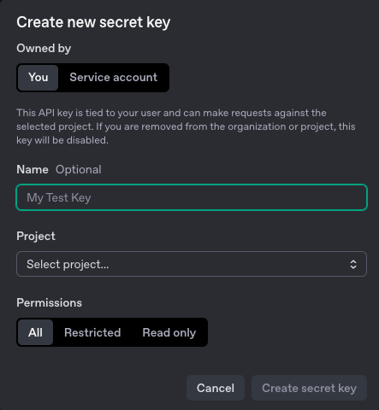379x410 pixels.
Task: Switch ownership to Service account
Action: pyautogui.click(x=114, y=78)
